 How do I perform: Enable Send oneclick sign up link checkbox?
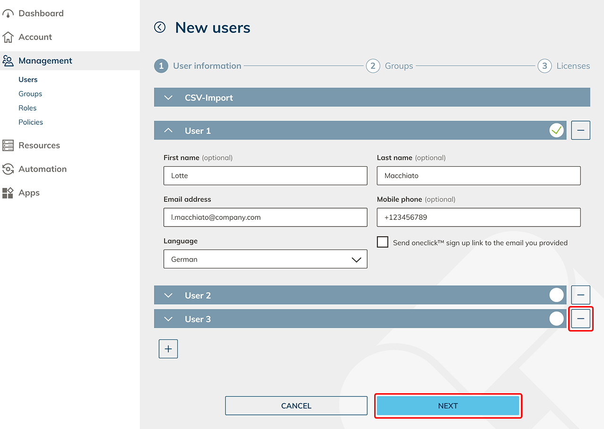[x=383, y=243]
